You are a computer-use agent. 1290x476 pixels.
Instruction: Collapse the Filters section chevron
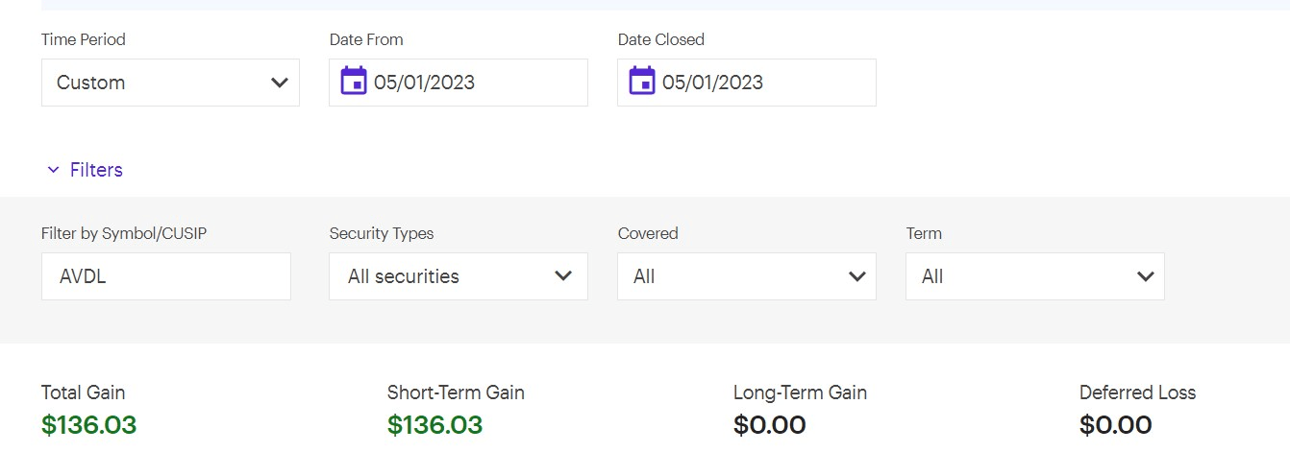(53, 170)
